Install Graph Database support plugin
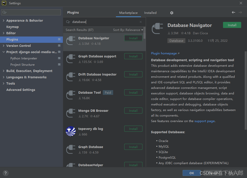The image size is (247, 178). [133, 56]
